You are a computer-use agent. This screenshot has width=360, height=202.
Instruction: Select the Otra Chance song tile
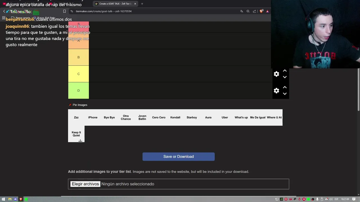pyautogui.click(x=126, y=117)
